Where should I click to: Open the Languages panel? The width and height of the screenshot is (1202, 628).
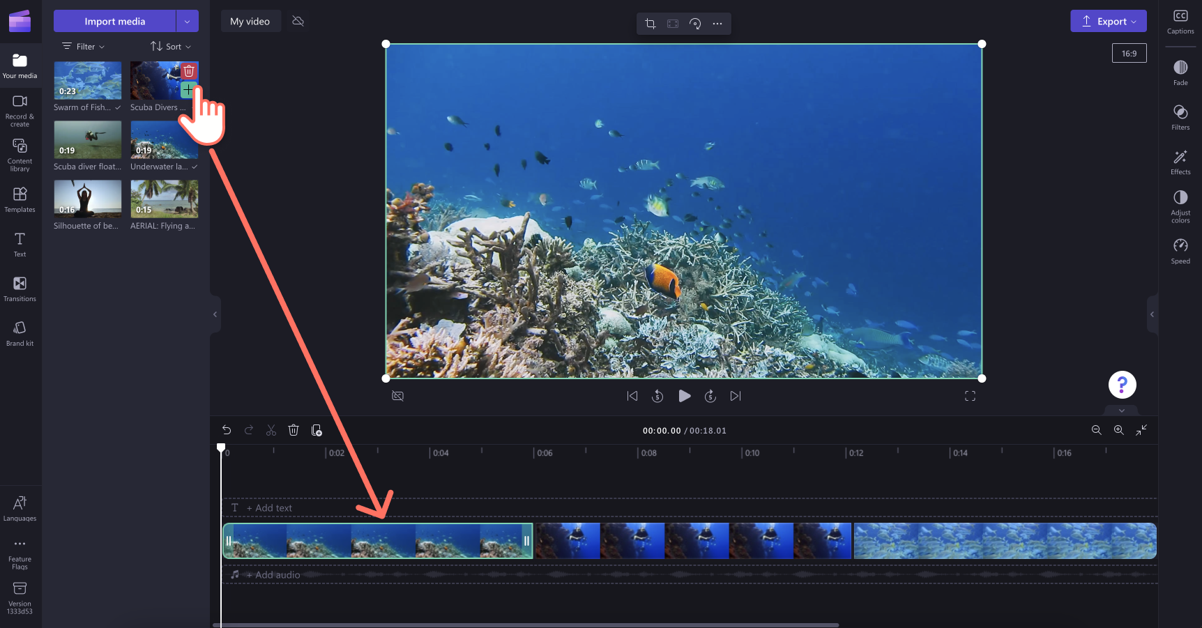20,508
